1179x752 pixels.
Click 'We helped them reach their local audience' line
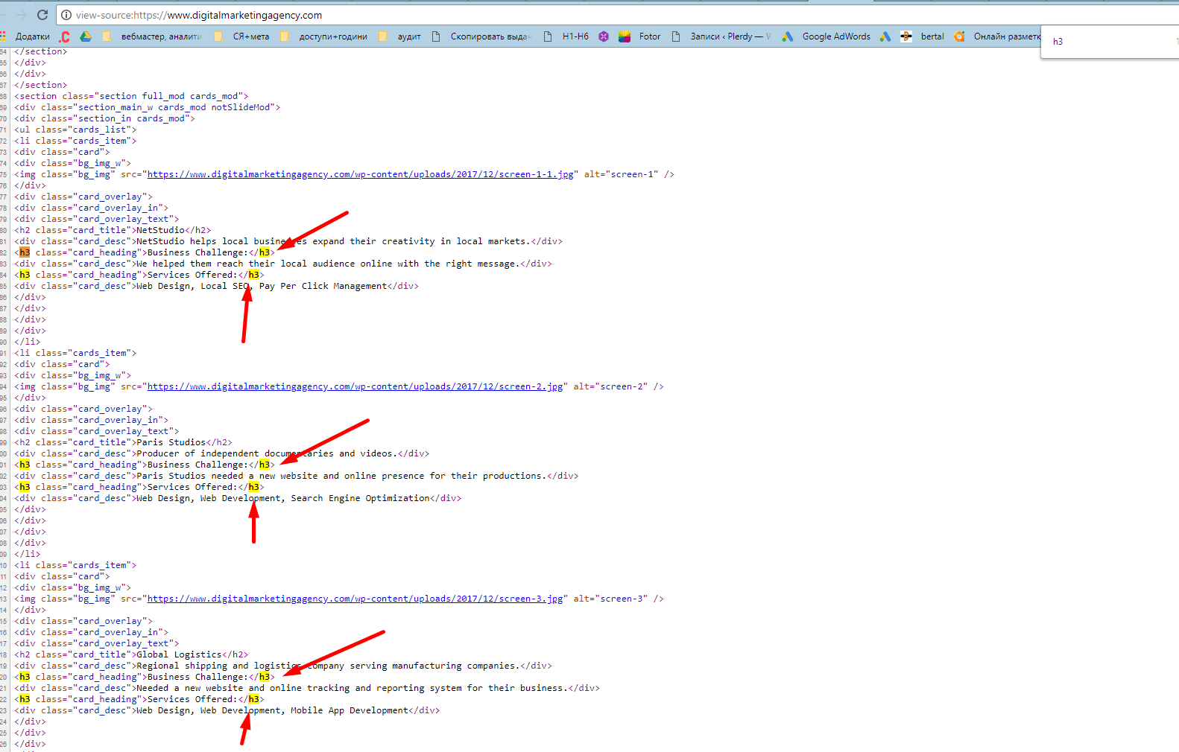click(x=283, y=264)
